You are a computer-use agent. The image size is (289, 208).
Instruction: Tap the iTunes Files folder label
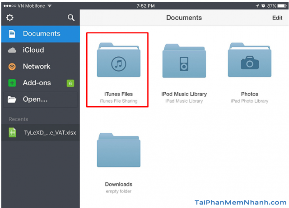[118, 94]
